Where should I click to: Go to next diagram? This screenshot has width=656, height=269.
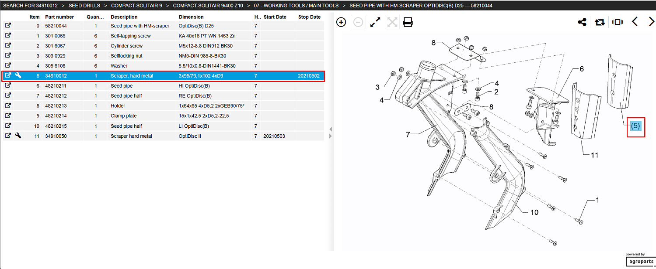coord(651,22)
